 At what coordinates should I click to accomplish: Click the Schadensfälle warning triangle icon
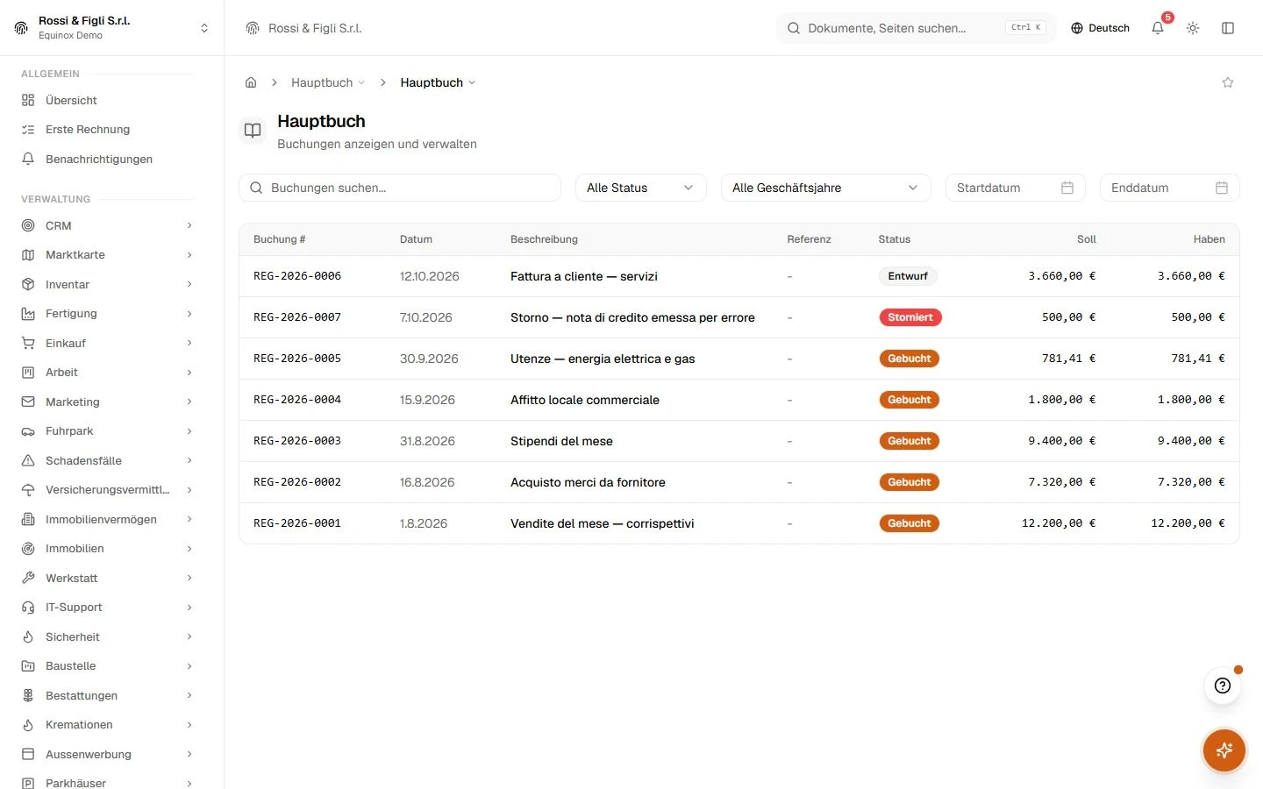28,460
